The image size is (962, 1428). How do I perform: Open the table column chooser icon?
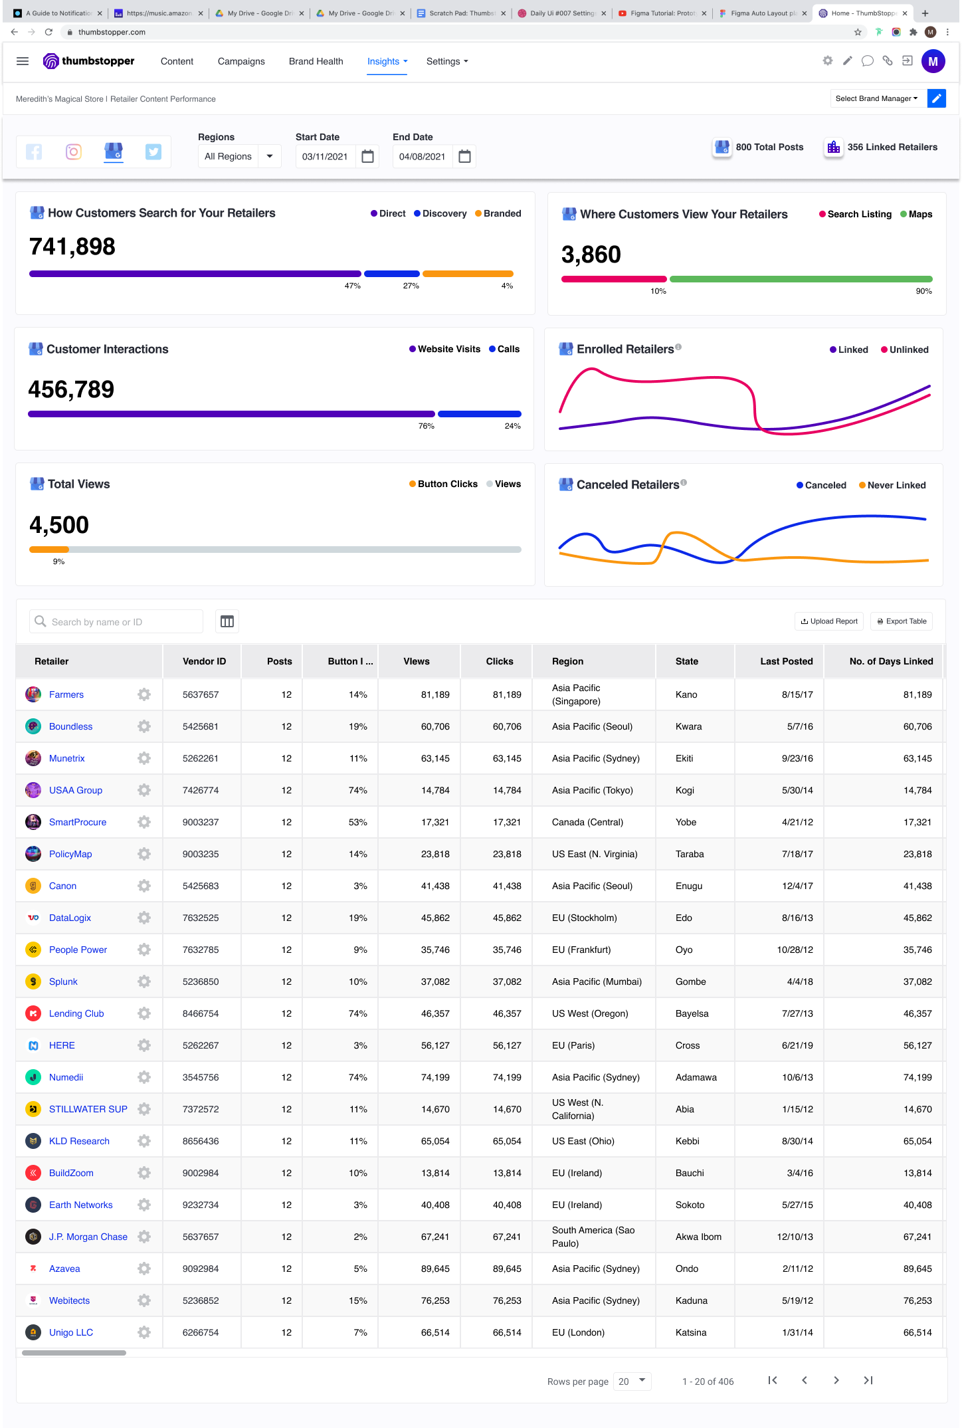pos(227,621)
